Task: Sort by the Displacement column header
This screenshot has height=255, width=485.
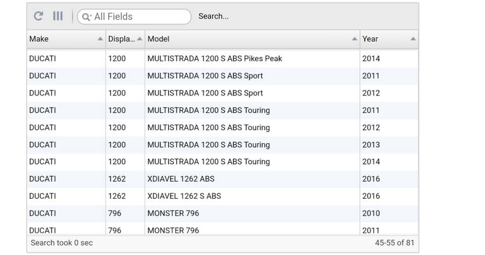Action: coord(121,39)
